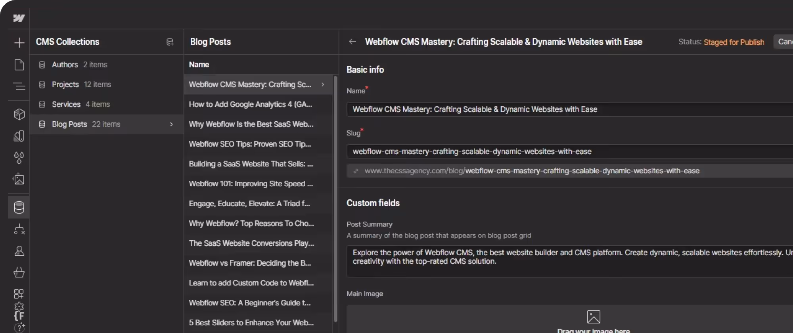Screen dimensions: 793x333
Task: Open the Users panel
Action: (19, 251)
